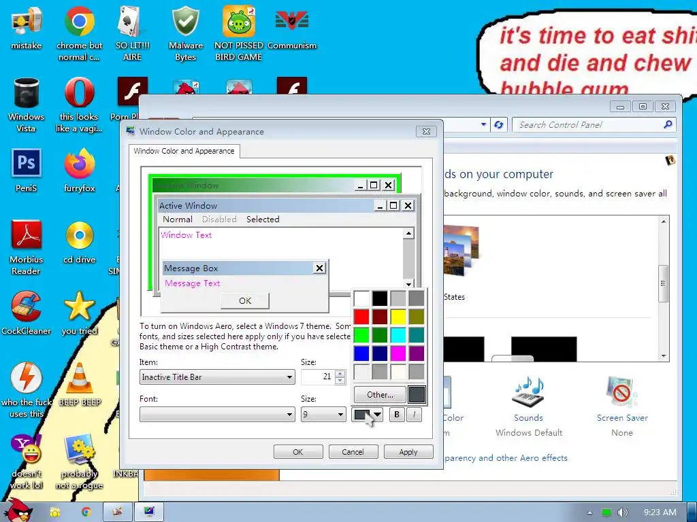Click the taskbar file explorer icon
The image size is (697, 522).
coord(55,512)
